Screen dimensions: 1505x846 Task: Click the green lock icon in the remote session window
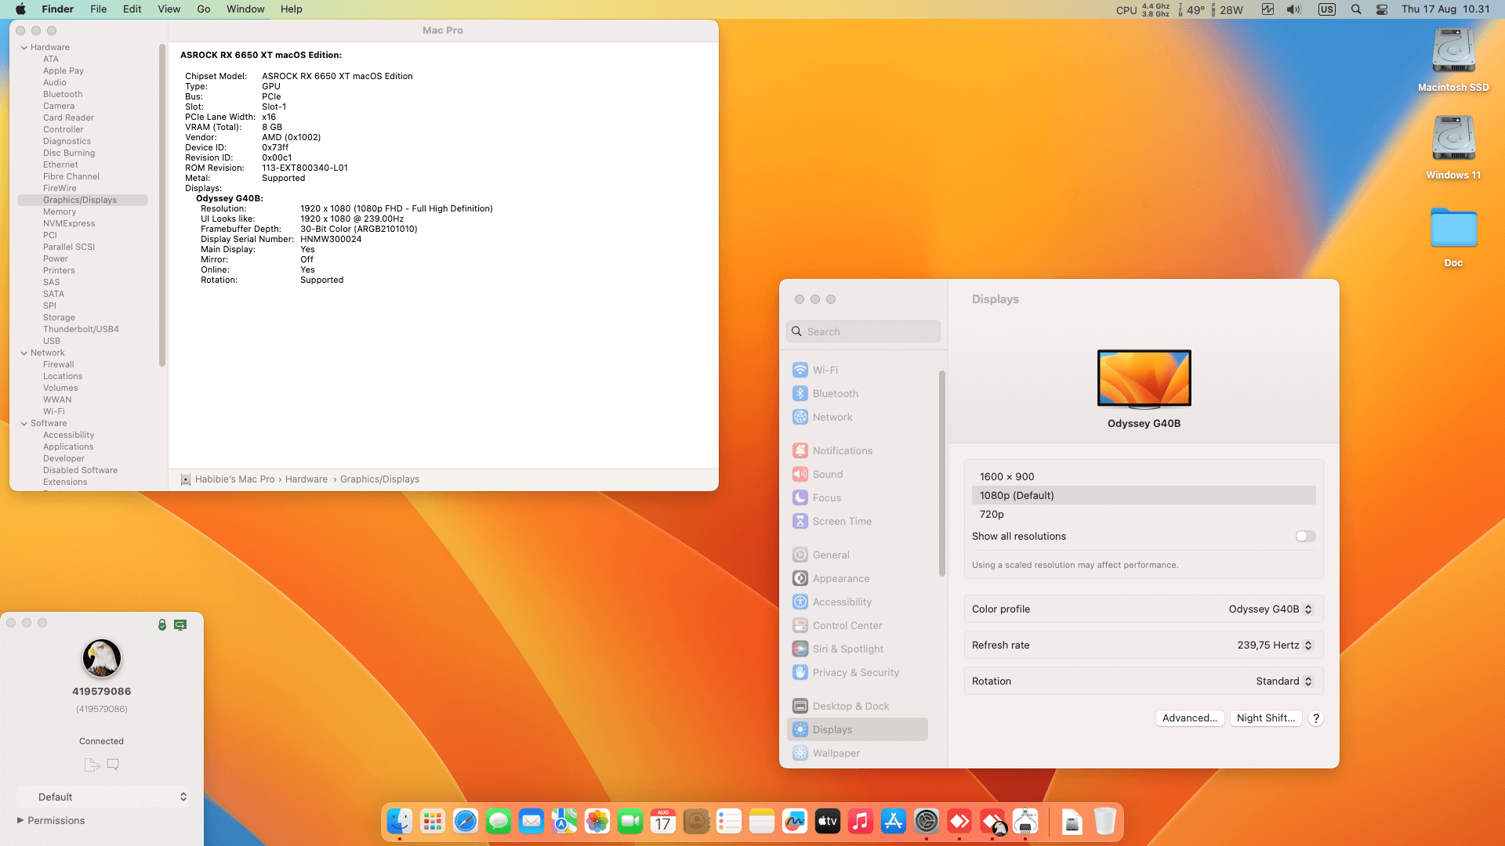[x=162, y=624]
